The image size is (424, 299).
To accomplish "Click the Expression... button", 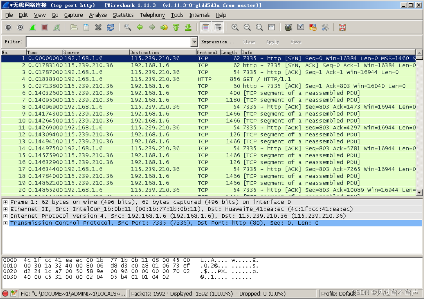I will 217,42.
